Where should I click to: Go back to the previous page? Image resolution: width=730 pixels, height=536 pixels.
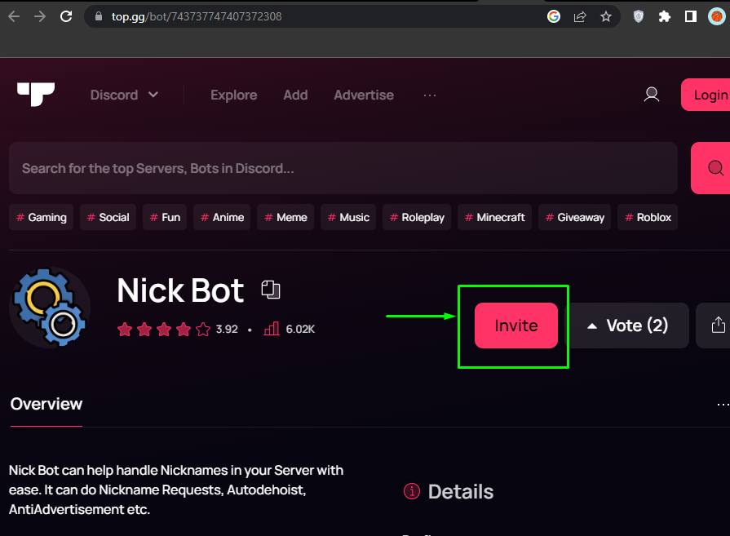tap(14, 17)
